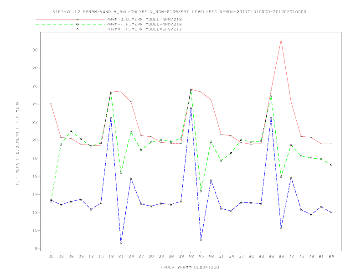
Task: Click x-axis tick label 48
Action: tap(211, 256)
